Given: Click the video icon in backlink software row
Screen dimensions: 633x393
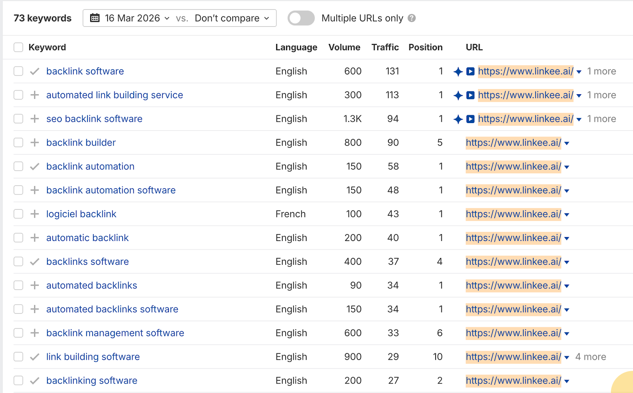Looking at the screenshot, I should click(470, 72).
